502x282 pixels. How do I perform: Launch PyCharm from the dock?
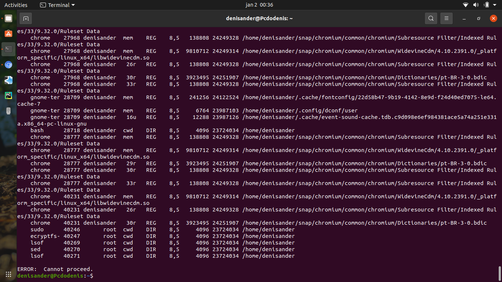click(x=8, y=95)
